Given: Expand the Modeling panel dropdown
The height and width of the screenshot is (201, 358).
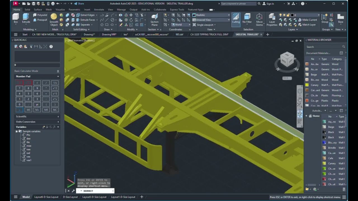Looking at the screenshot, I should point(30,29).
